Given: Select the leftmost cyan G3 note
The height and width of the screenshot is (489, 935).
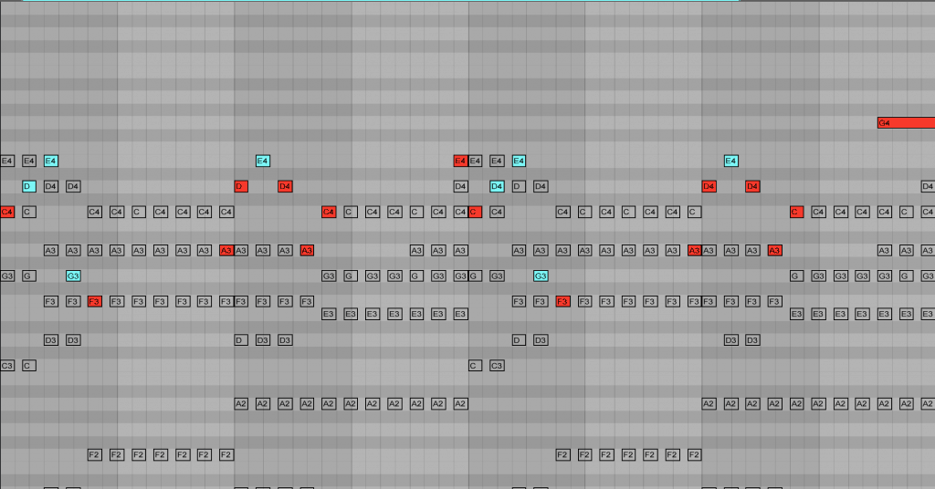Looking at the screenshot, I should [x=73, y=276].
